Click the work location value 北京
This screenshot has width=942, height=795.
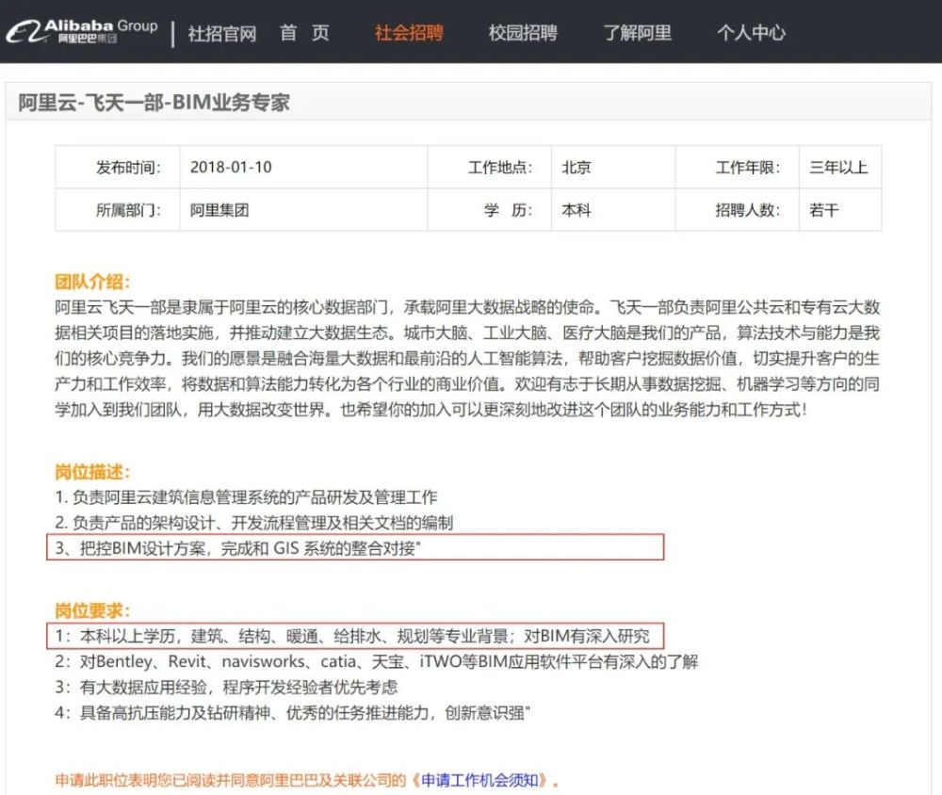pos(577,167)
